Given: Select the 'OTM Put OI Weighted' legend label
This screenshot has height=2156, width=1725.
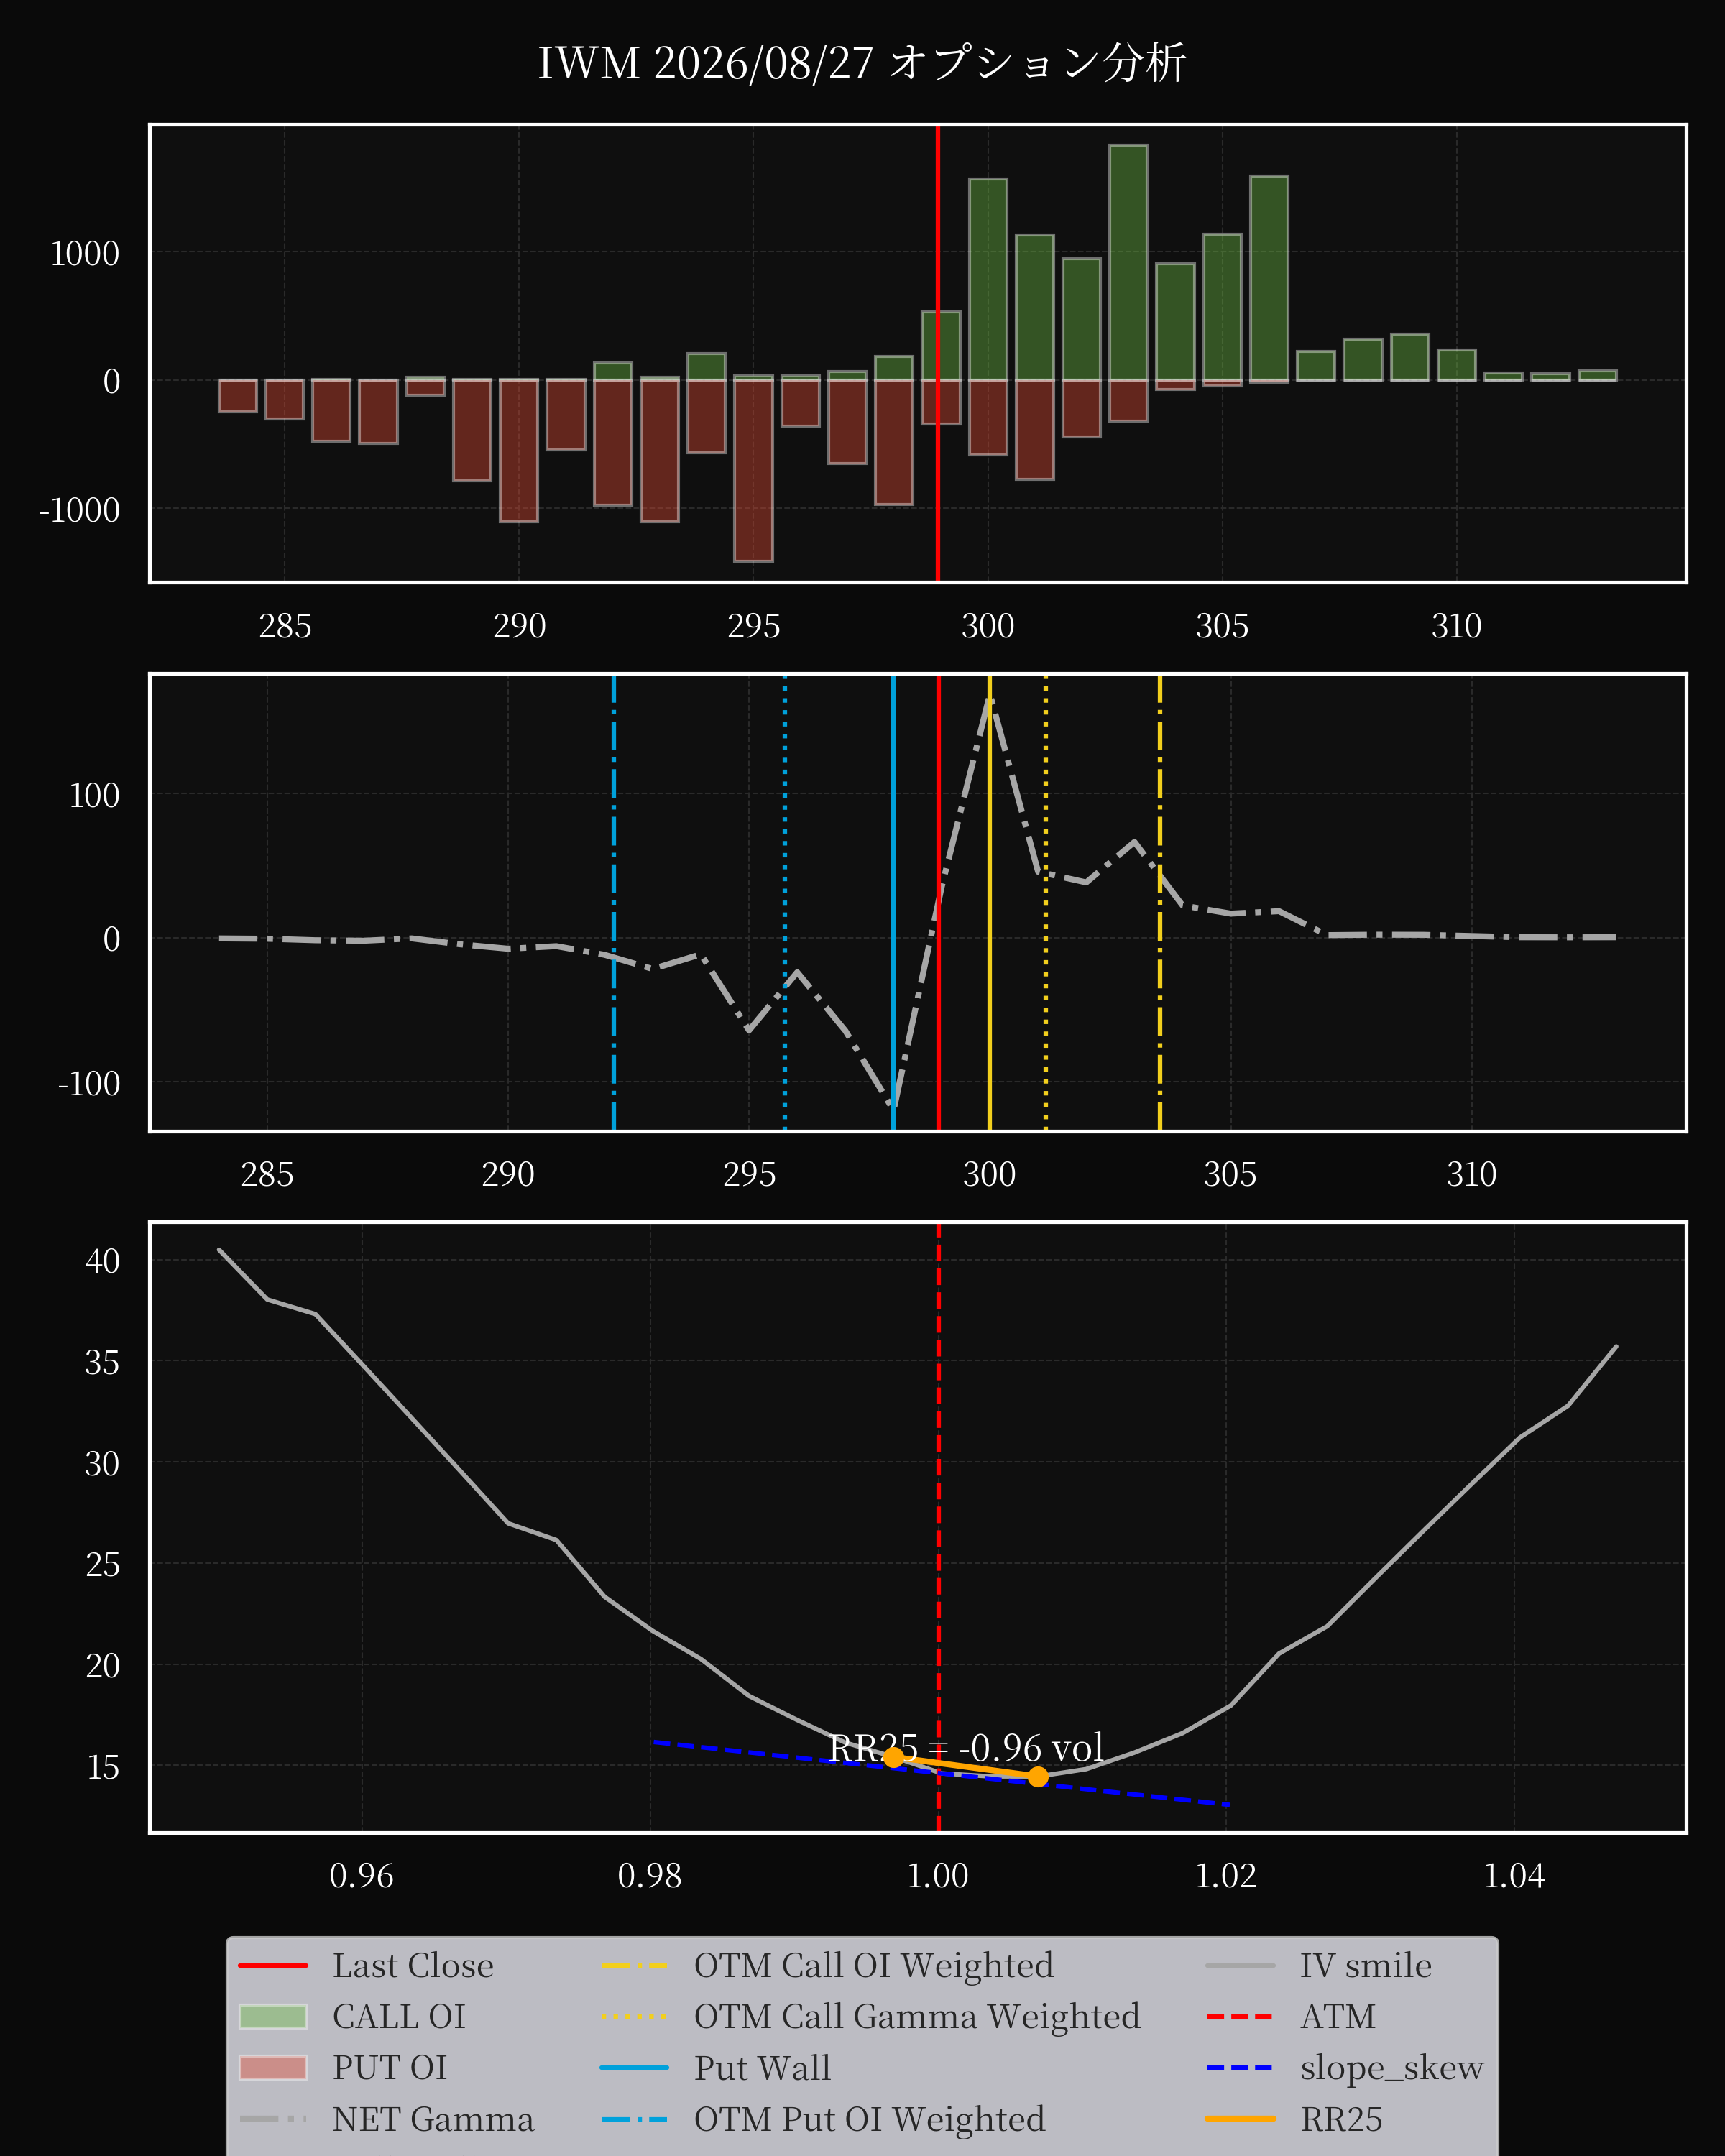Looking at the screenshot, I should pyautogui.click(x=870, y=2119).
